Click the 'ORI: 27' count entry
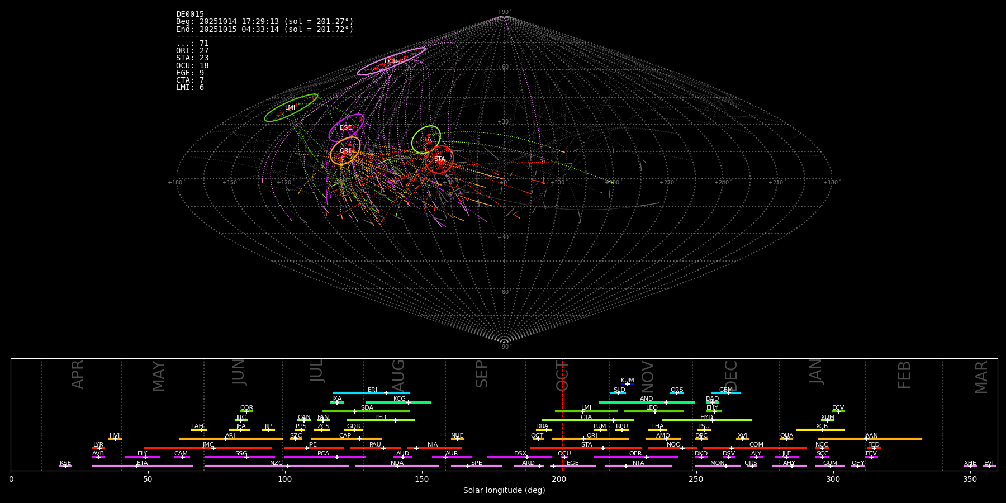1006x503 pixels. [x=192, y=51]
